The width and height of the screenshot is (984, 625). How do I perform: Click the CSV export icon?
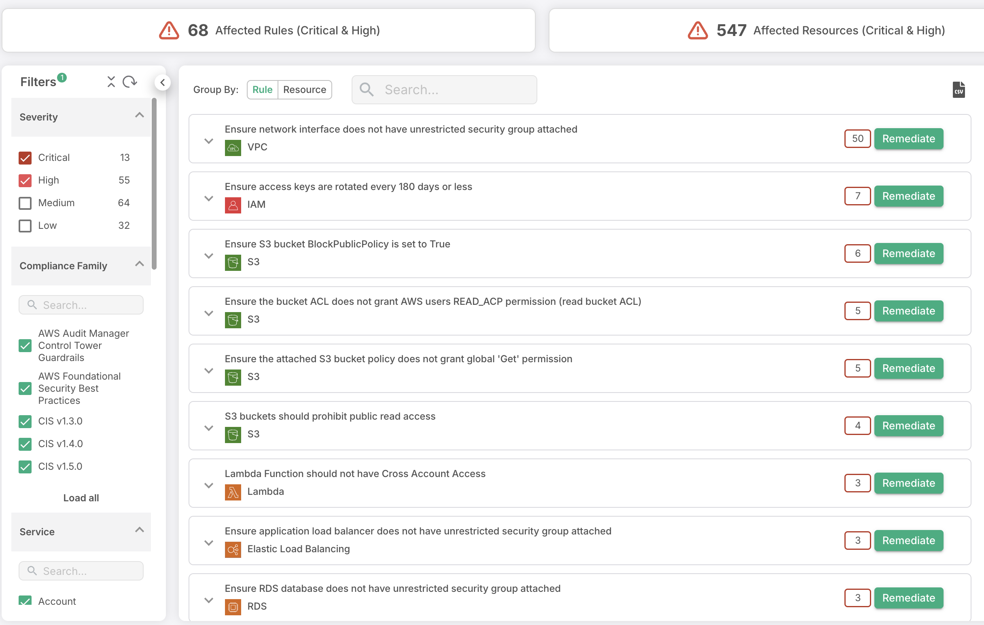coord(958,90)
